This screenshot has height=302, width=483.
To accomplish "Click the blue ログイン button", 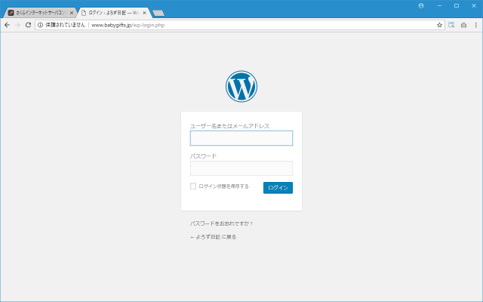I will pos(278,188).
